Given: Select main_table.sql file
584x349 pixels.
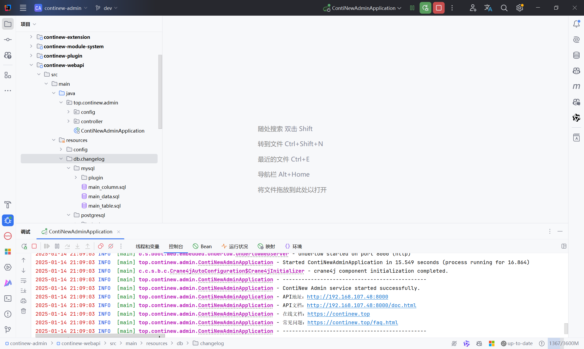Looking at the screenshot, I should point(104,205).
